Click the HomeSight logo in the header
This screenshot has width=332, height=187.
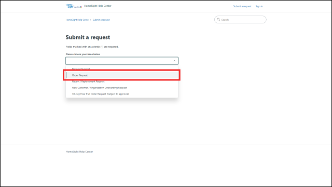click(x=74, y=6)
